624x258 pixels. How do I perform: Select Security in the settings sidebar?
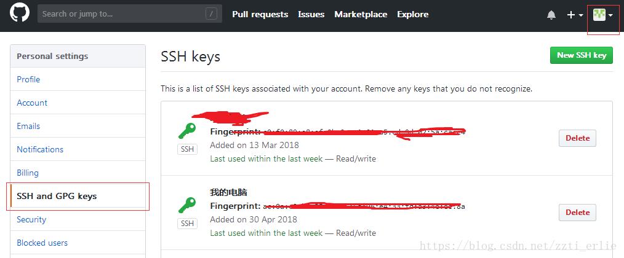(31, 219)
